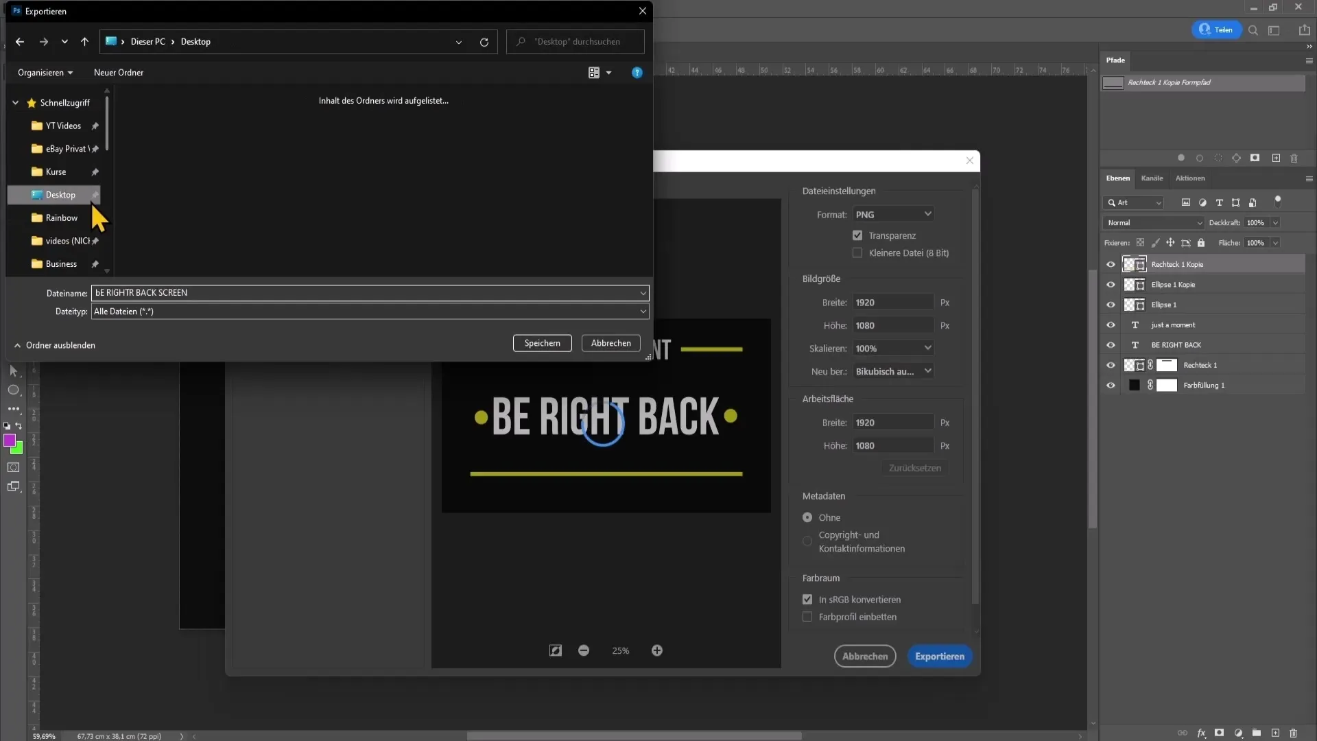Switch to the Kanäle tab

[x=1152, y=178]
